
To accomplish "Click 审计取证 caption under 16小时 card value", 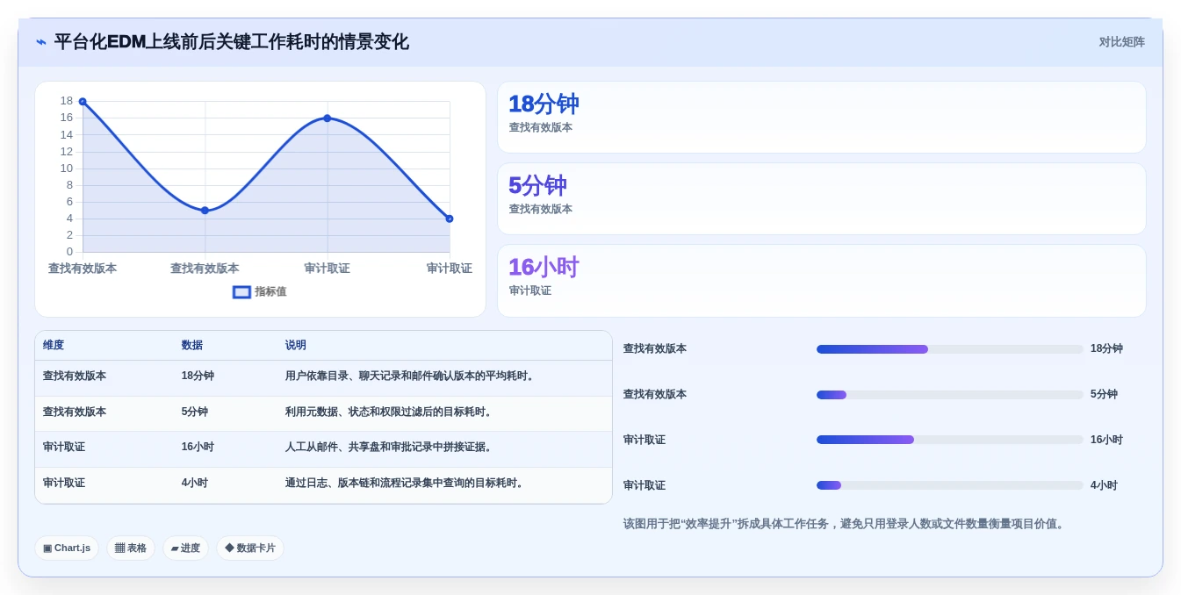I will point(530,290).
